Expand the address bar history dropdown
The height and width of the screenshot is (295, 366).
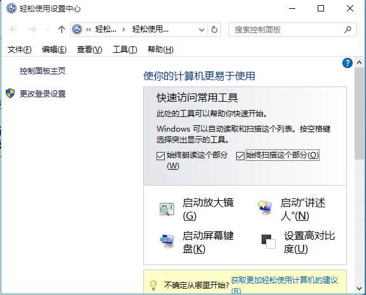201,30
